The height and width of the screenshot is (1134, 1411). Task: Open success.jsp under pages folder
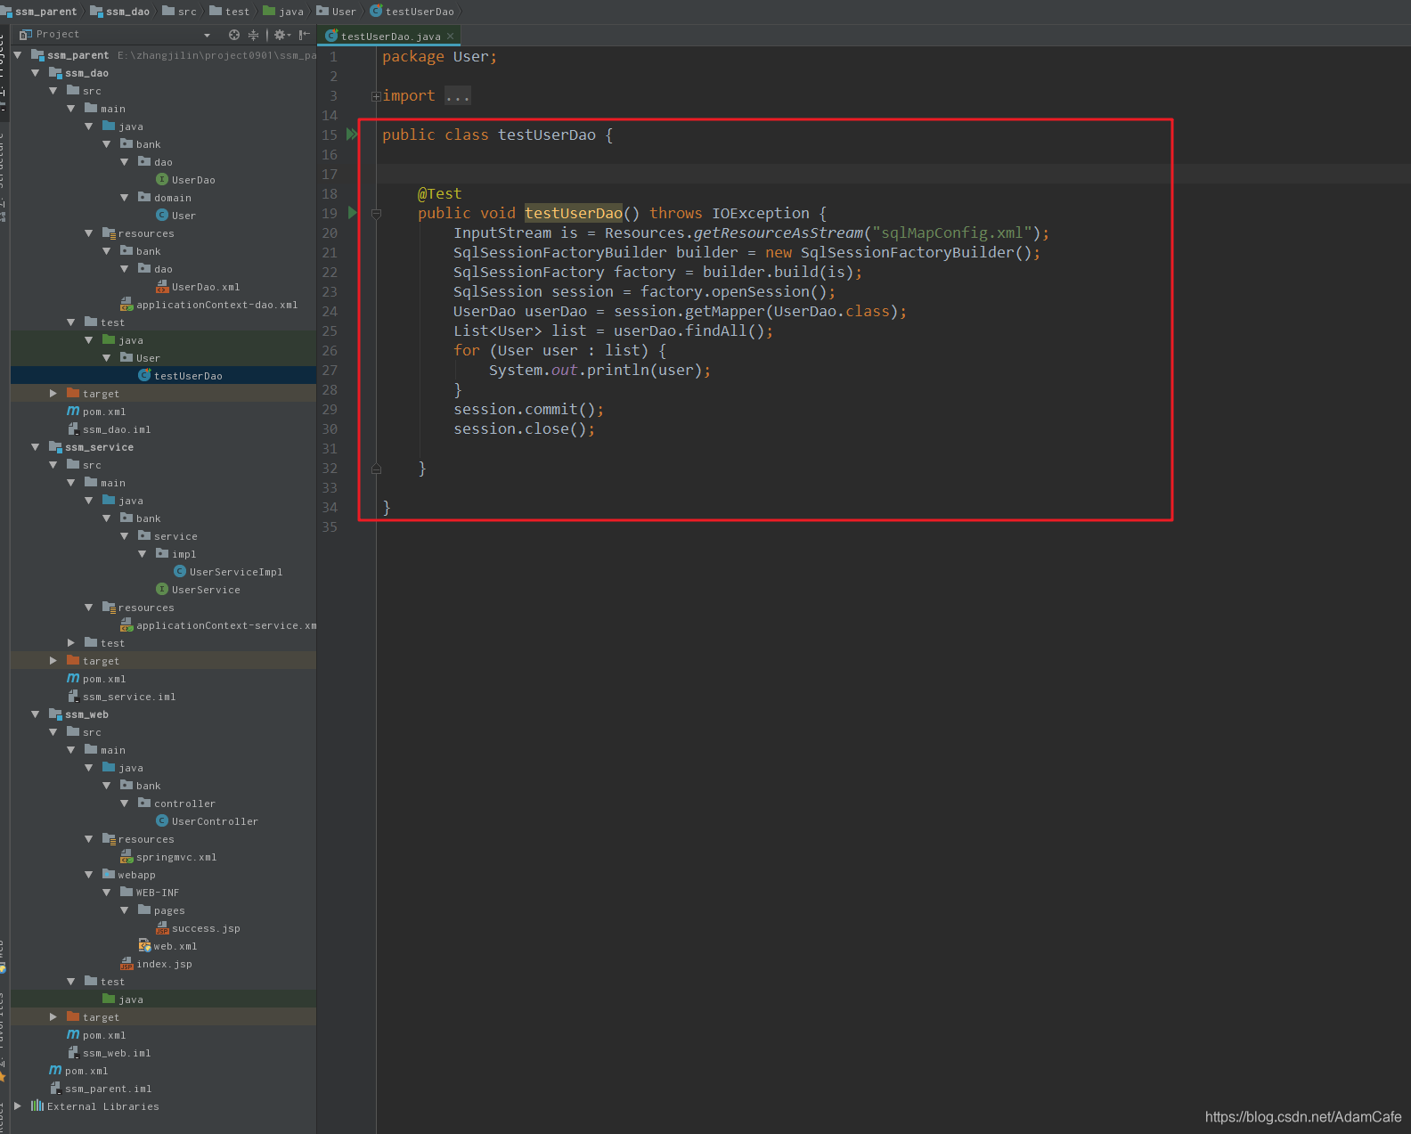[198, 928]
